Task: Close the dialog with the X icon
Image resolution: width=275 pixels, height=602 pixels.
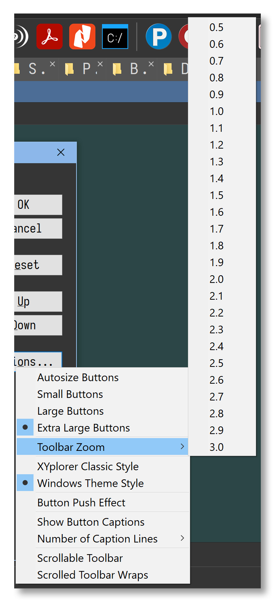Action: click(x=61, y=152)
